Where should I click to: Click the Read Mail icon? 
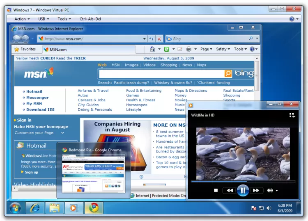180,49
